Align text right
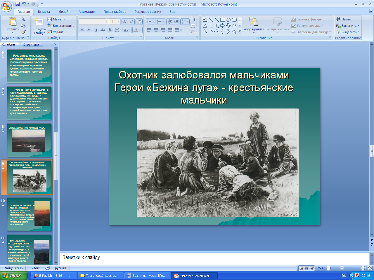 coord(163,30)
